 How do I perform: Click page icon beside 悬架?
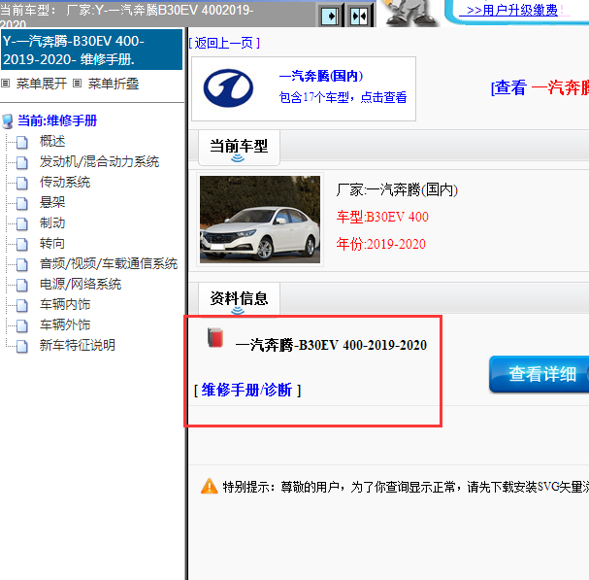[22, 203]
